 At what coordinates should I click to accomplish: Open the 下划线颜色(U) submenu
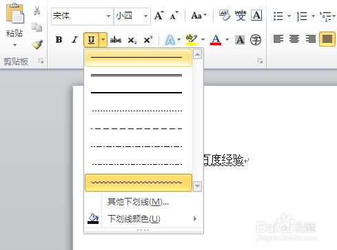point(144,219)
